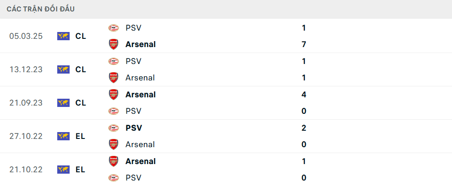Open the match dated 05.03.25
Viewport: 452px width, 186px height.
tap(26, 36)
